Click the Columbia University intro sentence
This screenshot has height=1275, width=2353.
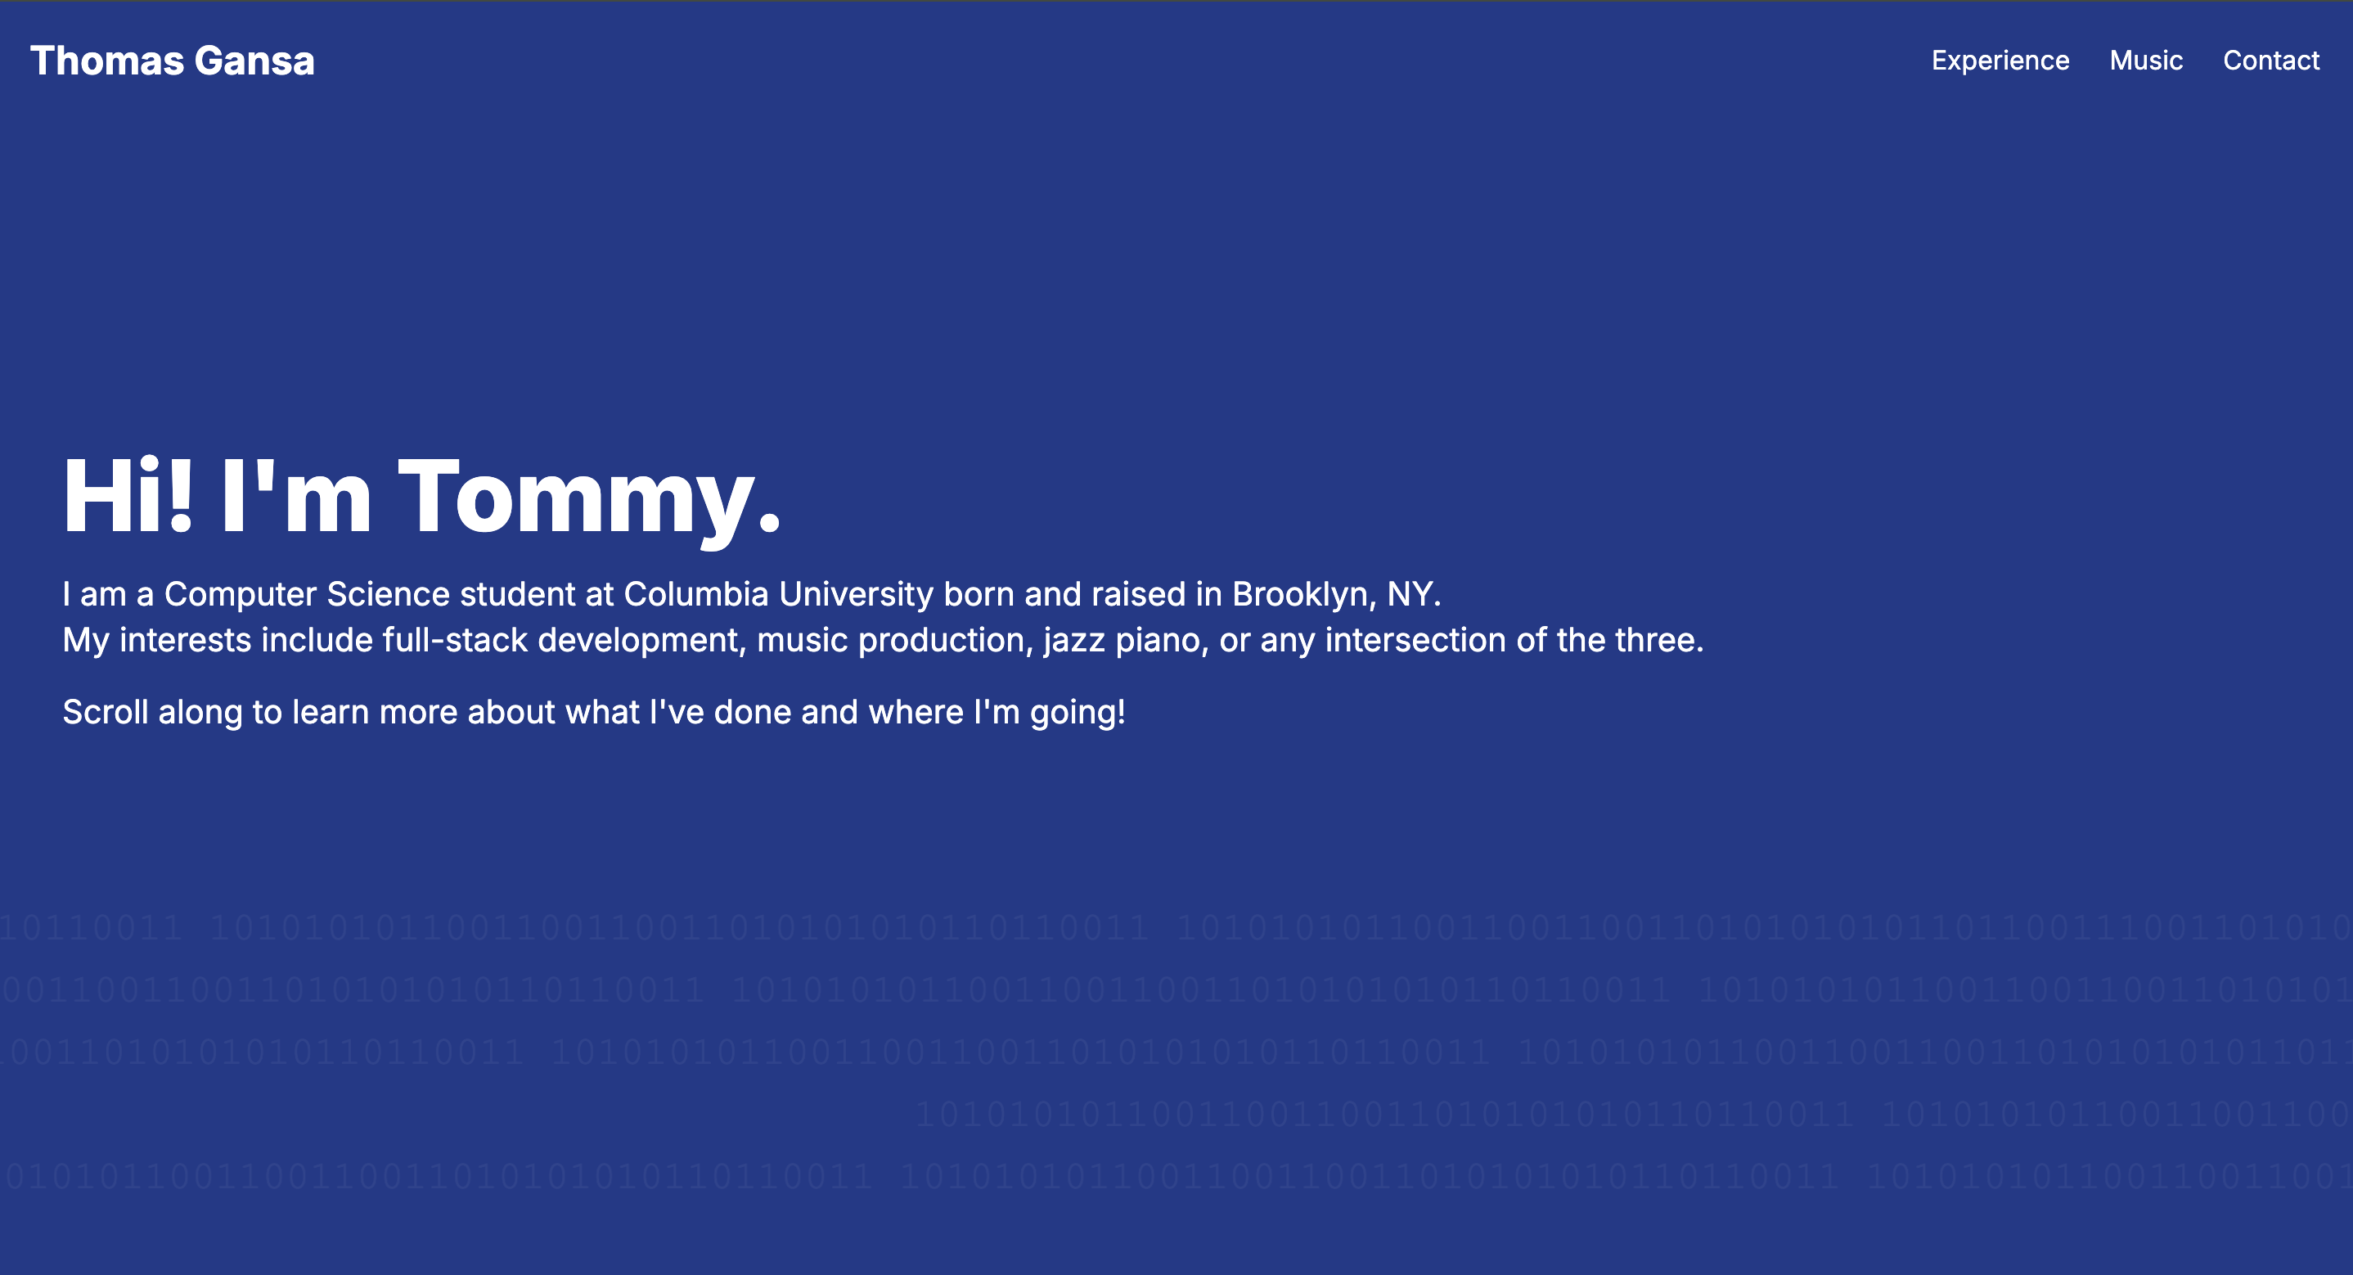pos(752,592)
